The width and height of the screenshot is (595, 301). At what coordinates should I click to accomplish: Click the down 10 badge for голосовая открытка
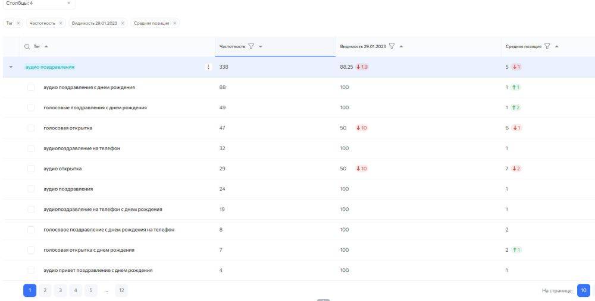(x=362, y=128)
